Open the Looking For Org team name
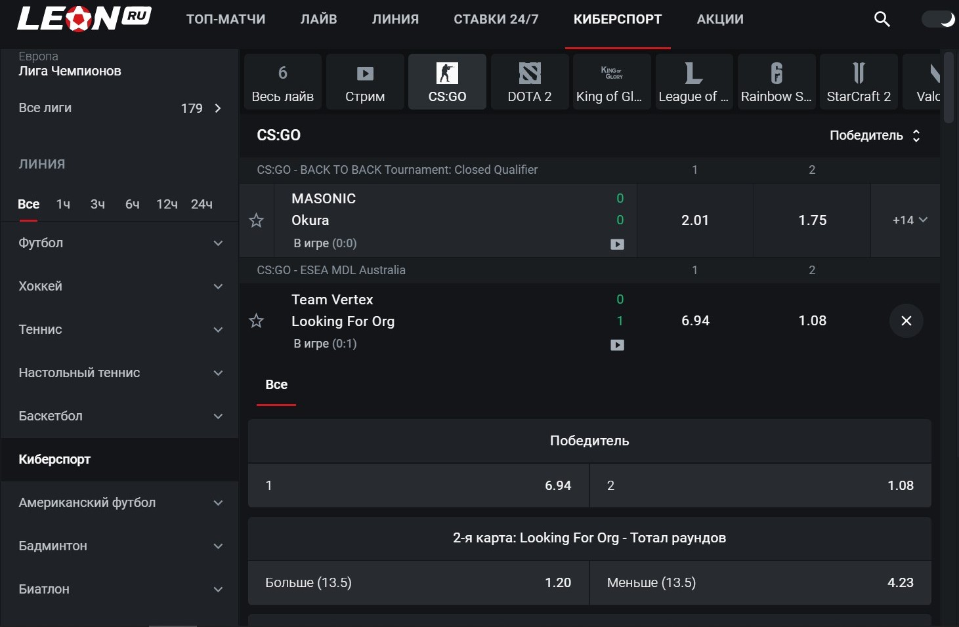959x627 pixels. pos(343,321)
